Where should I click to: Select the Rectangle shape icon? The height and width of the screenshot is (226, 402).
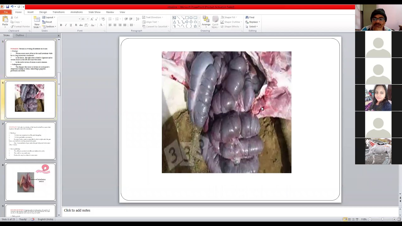coord(187,18)
